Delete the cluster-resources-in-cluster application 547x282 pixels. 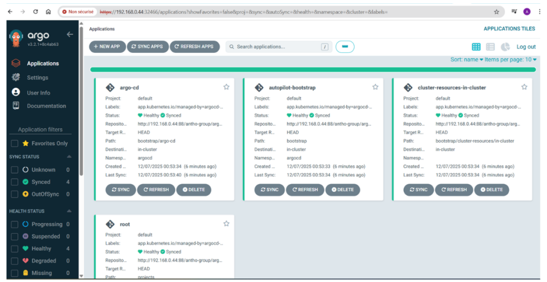point(491,190)
